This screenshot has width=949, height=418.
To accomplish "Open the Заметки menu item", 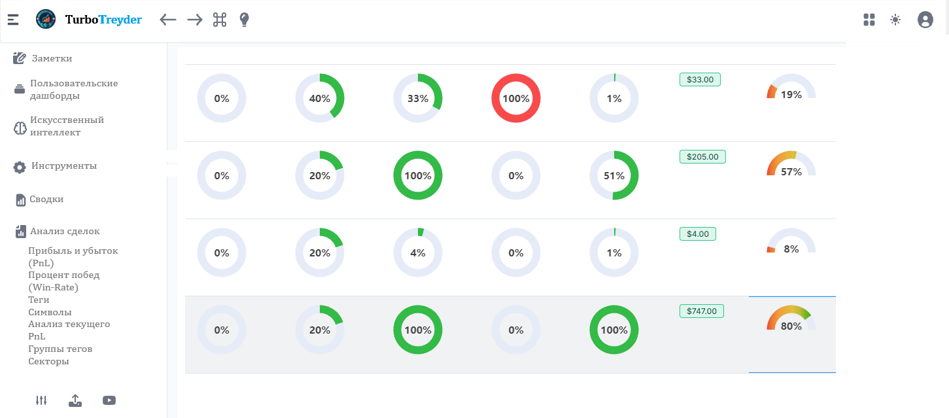I will [51, 59].
